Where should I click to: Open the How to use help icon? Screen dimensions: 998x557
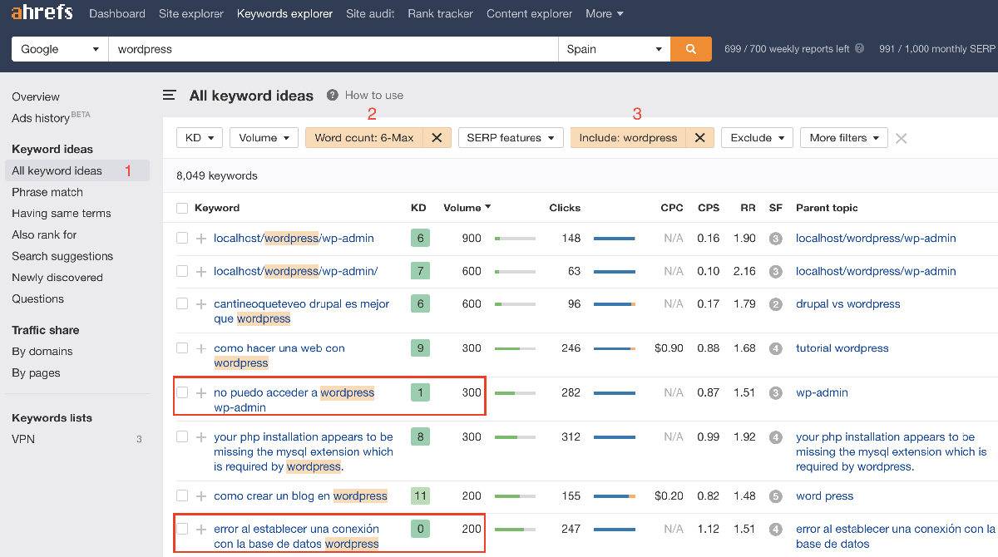coord(333,96)
